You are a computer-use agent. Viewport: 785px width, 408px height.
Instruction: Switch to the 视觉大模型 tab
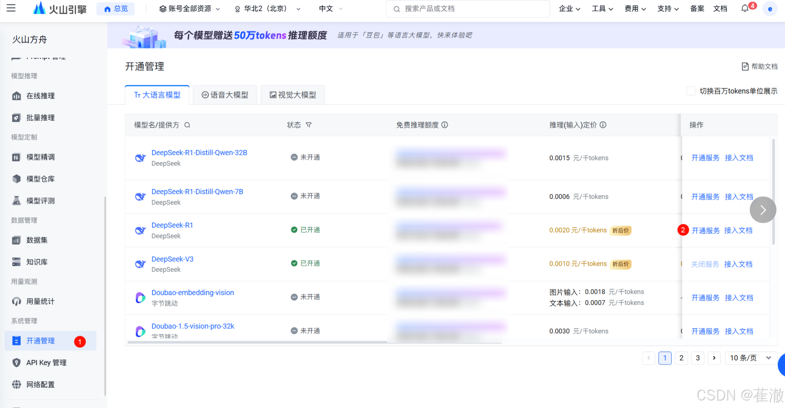point(293,95)
